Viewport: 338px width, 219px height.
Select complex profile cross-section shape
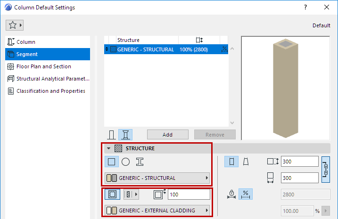(140, 162)
